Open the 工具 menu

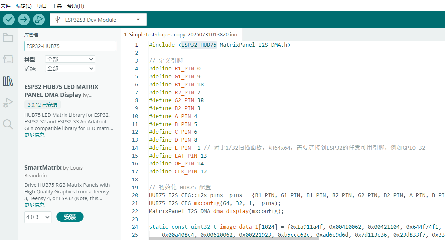57,6
